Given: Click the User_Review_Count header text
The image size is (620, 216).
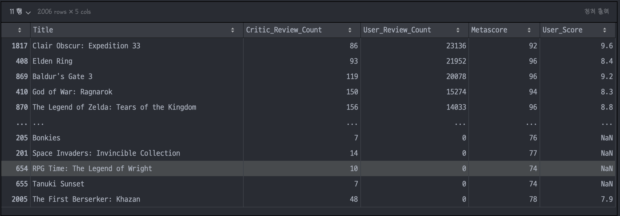Looking at the screenshot, I should pyautogui.click(x=397, y=30).
